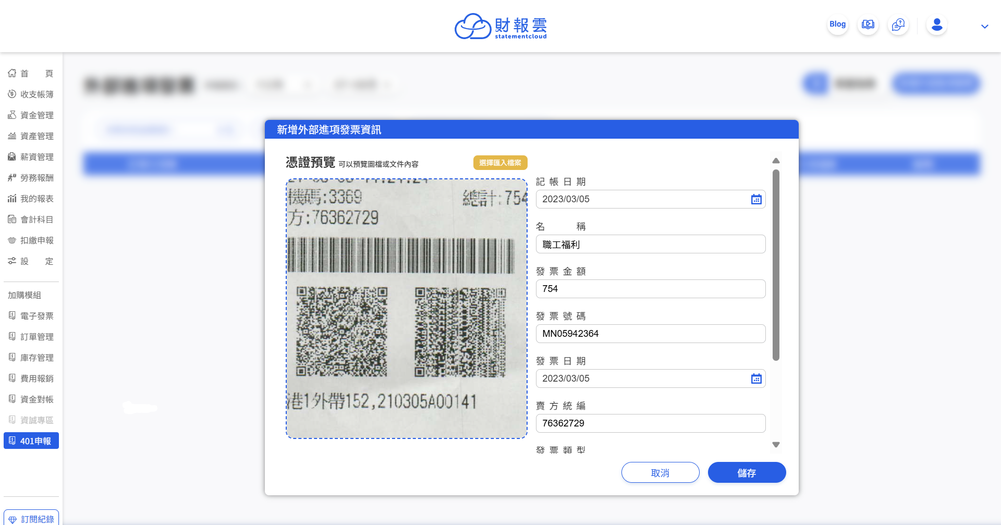
Task: Click the 收支帳簿 coin icon
Action: coord(12,94)
